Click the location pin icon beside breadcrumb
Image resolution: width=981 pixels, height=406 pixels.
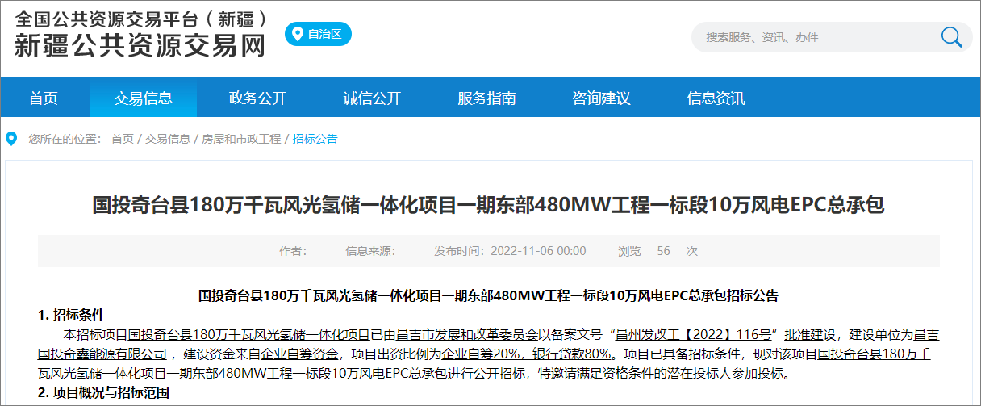[x=11, y=139]
